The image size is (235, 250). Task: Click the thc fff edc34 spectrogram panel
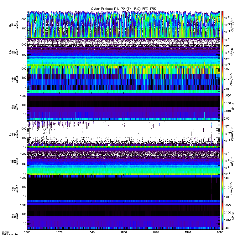pos(123,134)
